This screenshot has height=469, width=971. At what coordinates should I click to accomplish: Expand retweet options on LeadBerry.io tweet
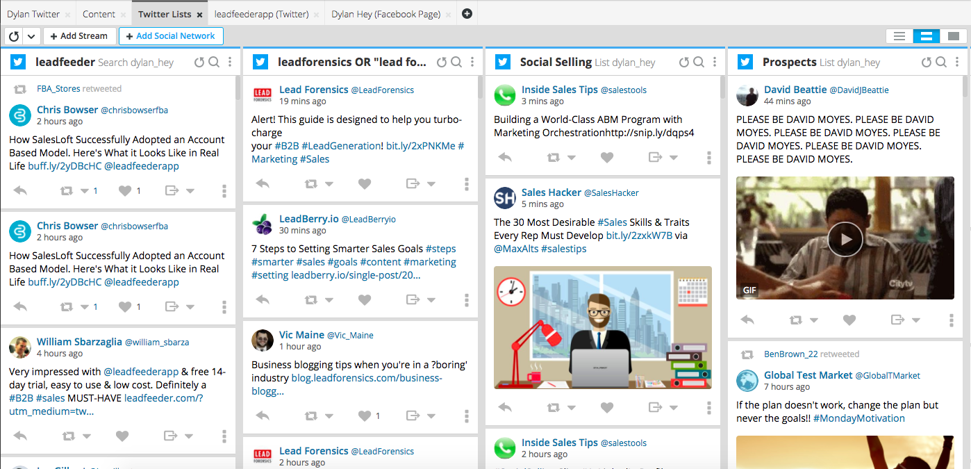point(329,301)
